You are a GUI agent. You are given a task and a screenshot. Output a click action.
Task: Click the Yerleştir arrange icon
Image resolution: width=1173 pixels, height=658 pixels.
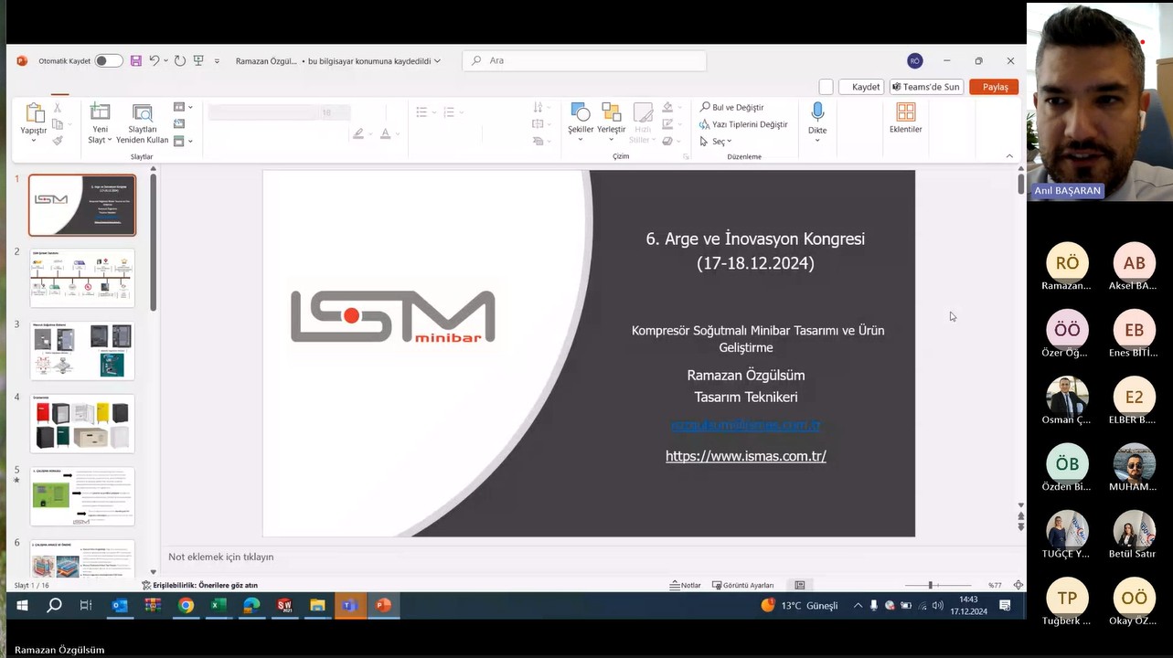tap(611, 112)
